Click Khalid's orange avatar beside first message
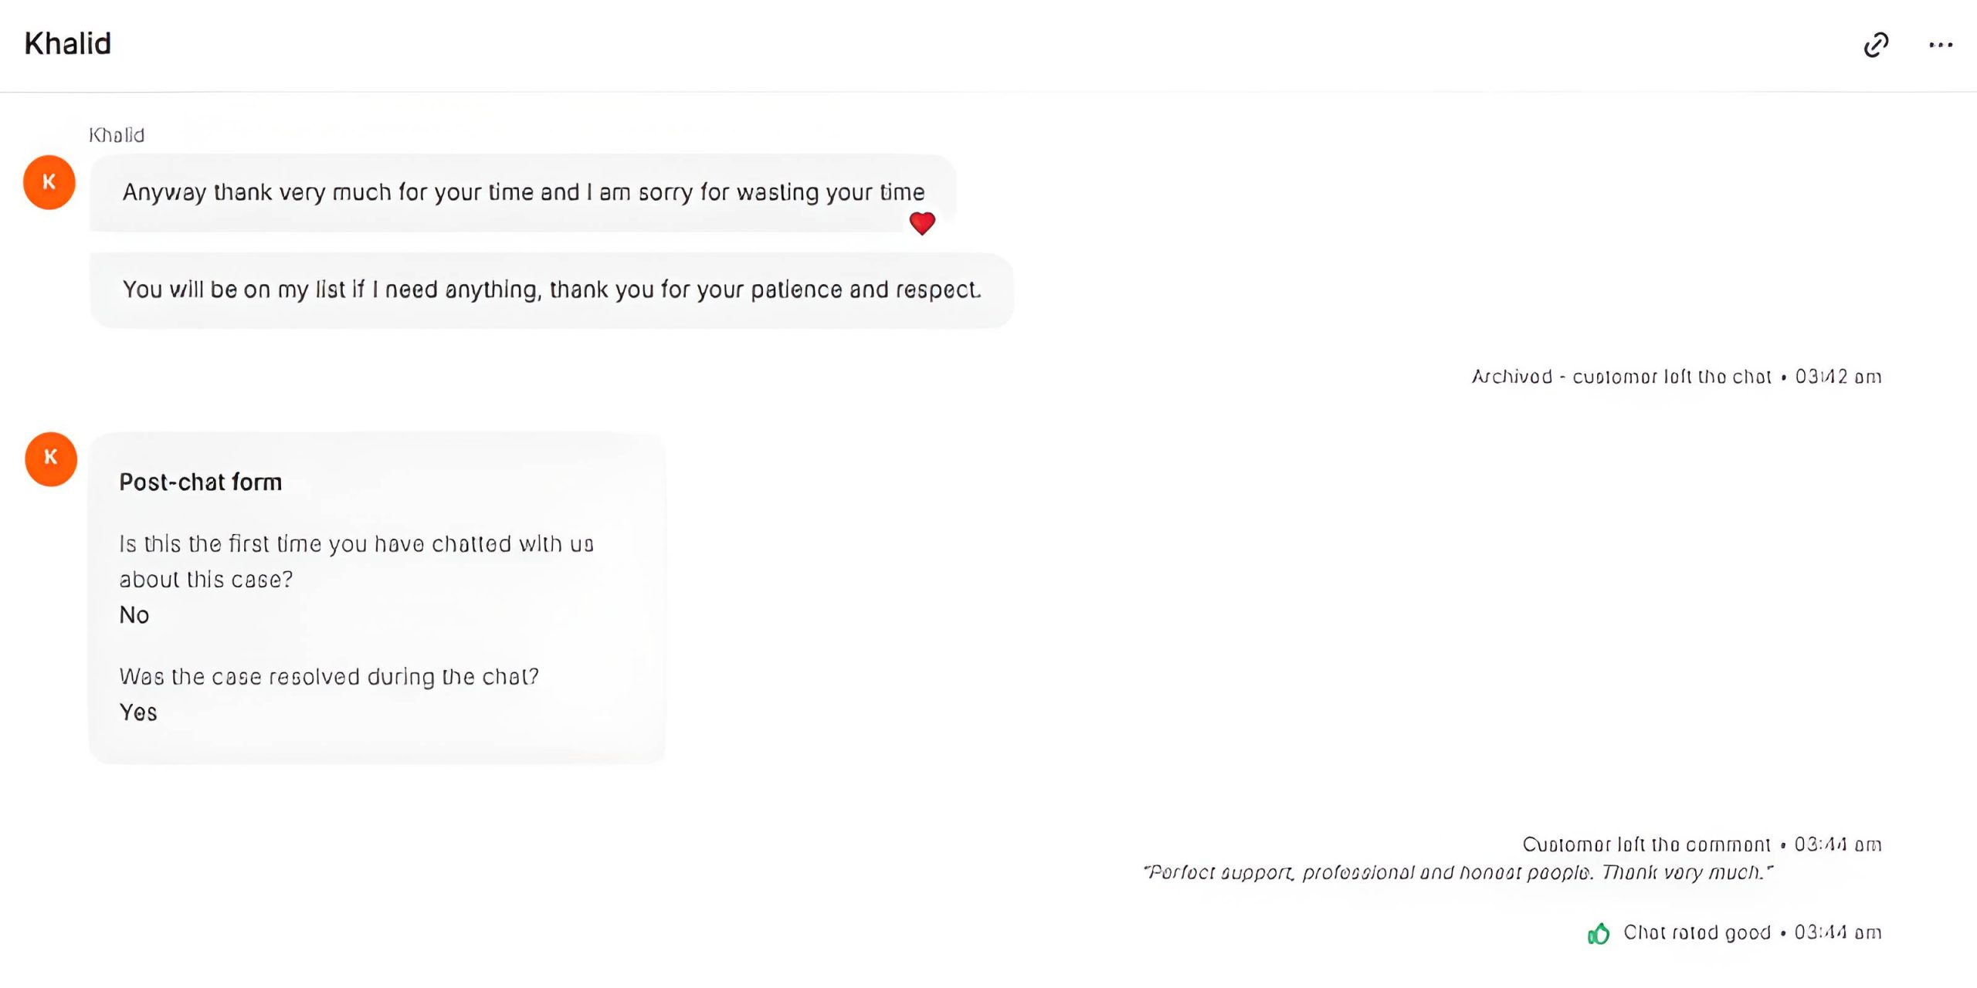Image resolution: width=1977 pixels, height=988 pixels. coord(49,183)
